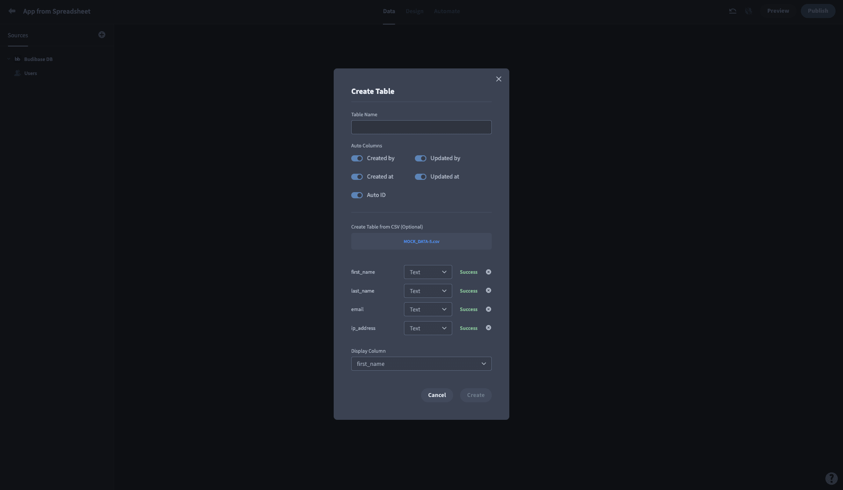Image resolution: width=843 pixels, height=490 pixels.
Task: Click the back arrow icon beside app name
Action: coord(12,11)
